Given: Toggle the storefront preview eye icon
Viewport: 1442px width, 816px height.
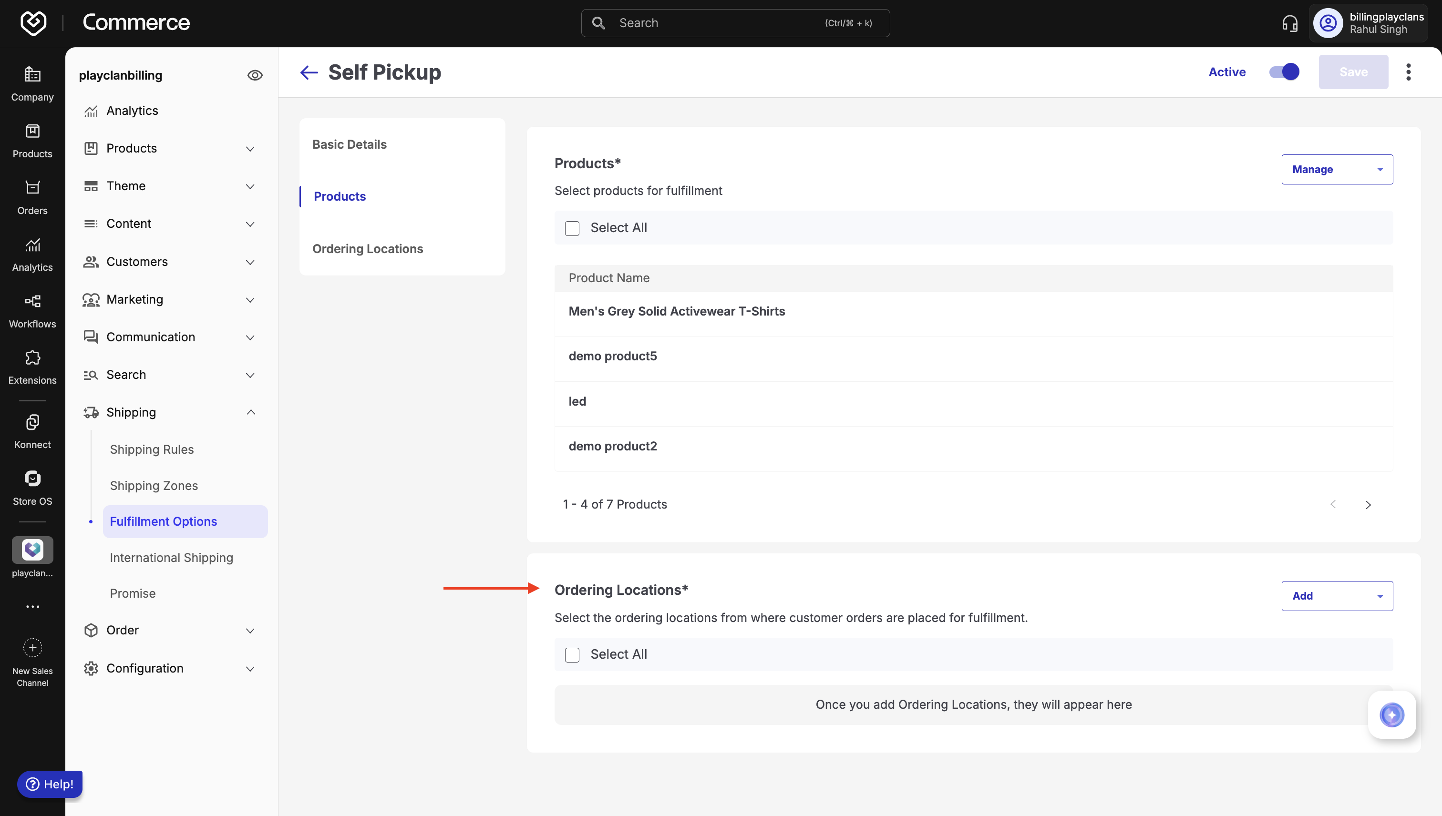Looking at the screenshot, I should 255,75.
